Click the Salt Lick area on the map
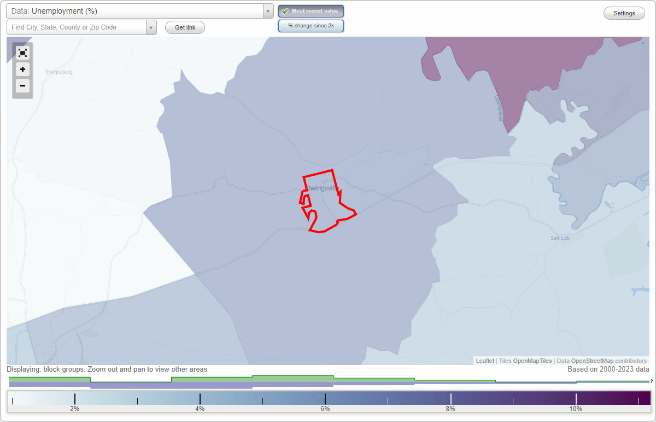 click(x=559, y=238)
